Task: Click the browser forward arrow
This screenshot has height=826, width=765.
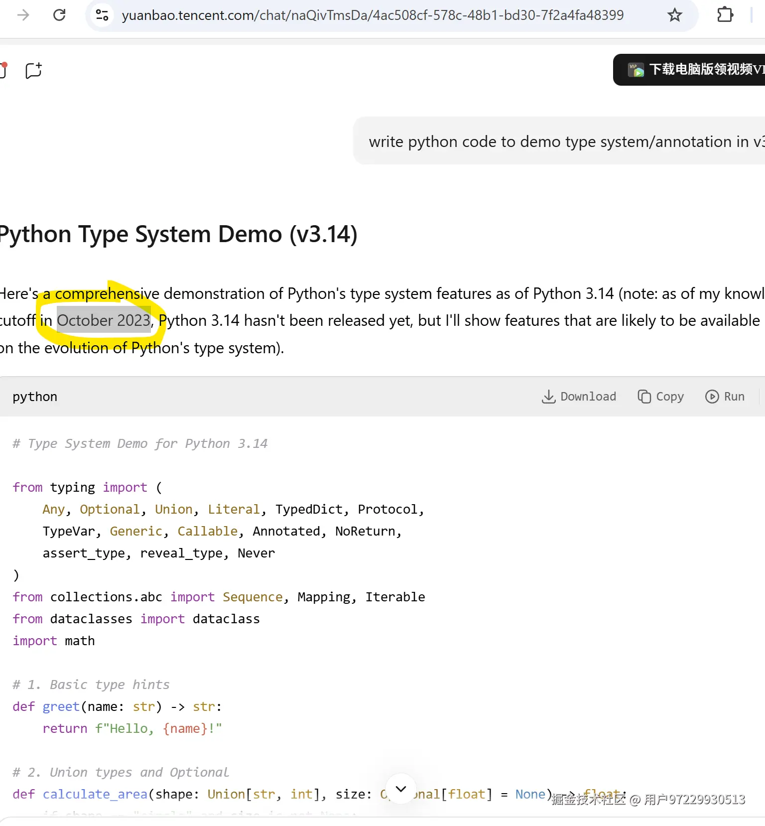Action: [x=23, y=15]
